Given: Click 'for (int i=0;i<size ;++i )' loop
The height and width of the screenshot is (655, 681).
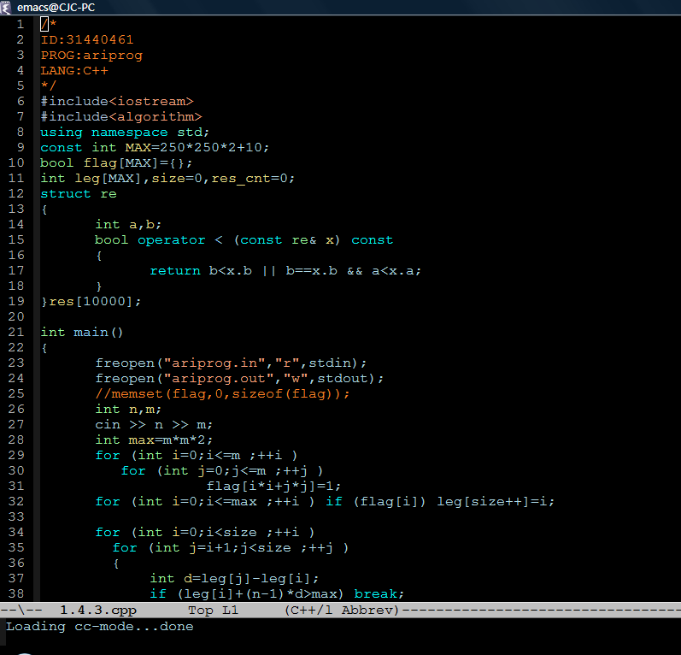Looking at the screenshot, I should pos(204,532).
